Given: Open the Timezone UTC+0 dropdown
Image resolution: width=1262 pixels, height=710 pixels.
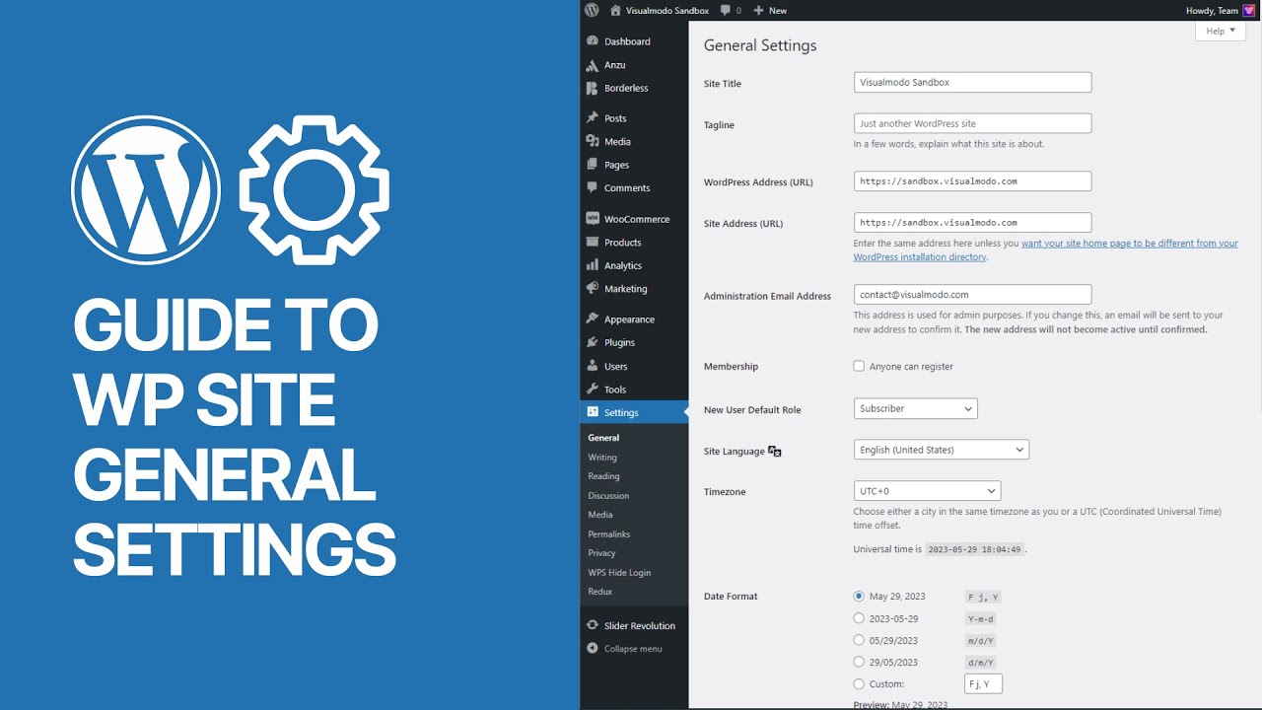Looking at the screenshot, I should coord(927,491).
